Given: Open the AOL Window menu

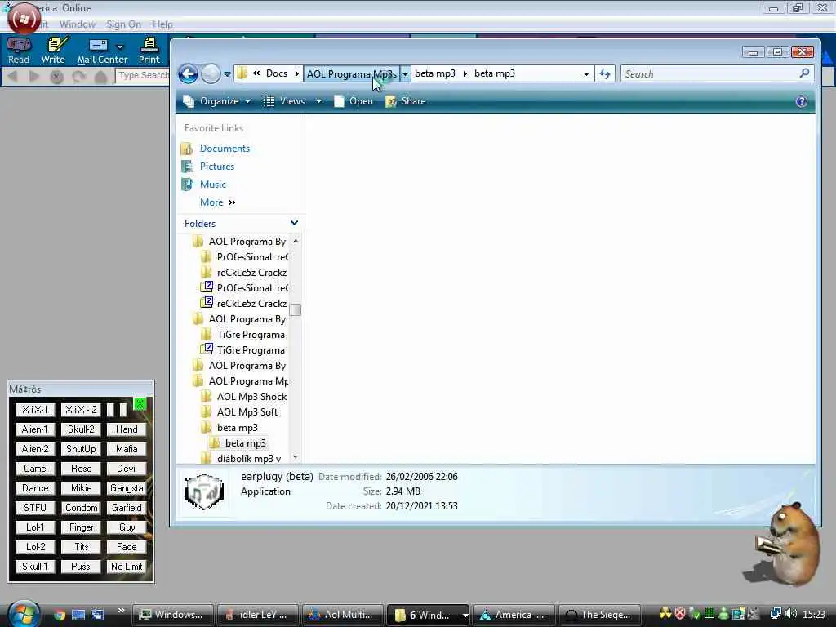Looking at the screenshot, I should [78, 24].
